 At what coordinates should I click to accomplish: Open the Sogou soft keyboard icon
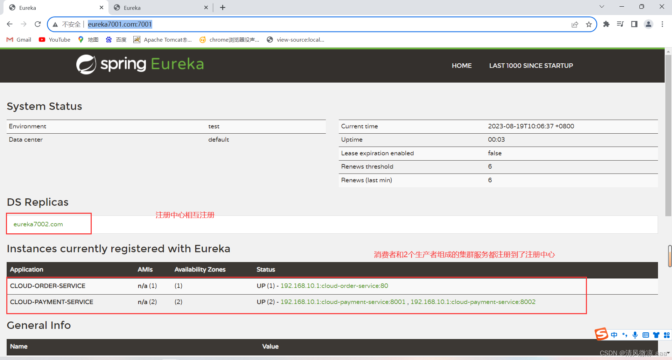pos(646,335)
